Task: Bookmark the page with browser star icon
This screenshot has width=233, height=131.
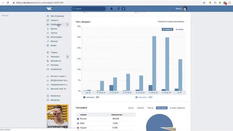Action: click(204, 3)
